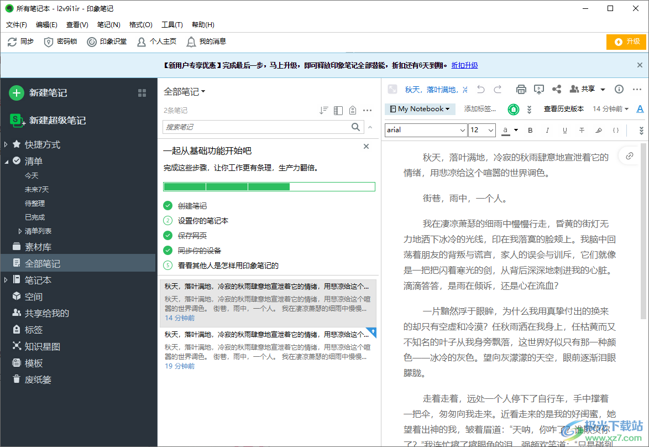Open the My Notebook selector dropdown

pyautogui.click(x=420, y=109)
